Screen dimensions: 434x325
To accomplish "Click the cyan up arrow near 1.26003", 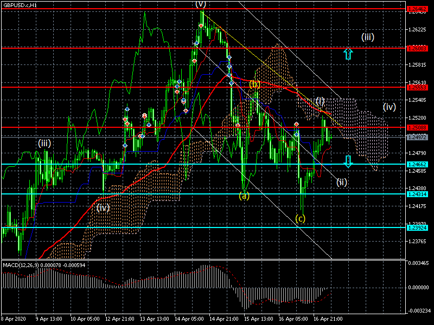I will [x=348, y=54].
